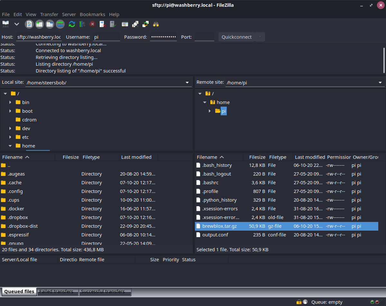Screen dimensions: 386x306
Task: Click green activity LED indicator
Action: click(372, 302)
